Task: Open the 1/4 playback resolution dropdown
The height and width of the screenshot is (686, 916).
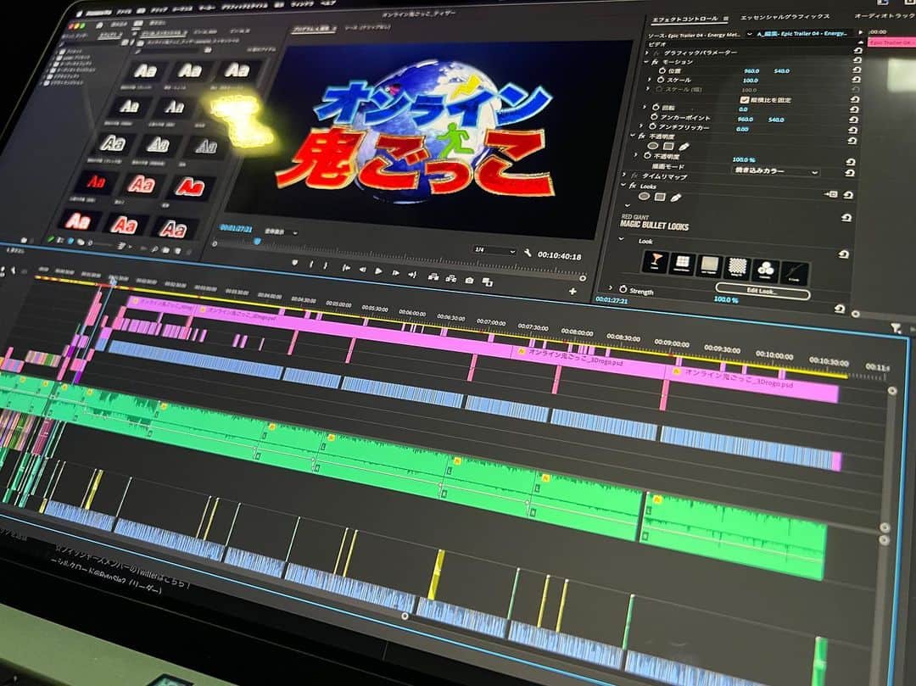Action: click(494, 250)
